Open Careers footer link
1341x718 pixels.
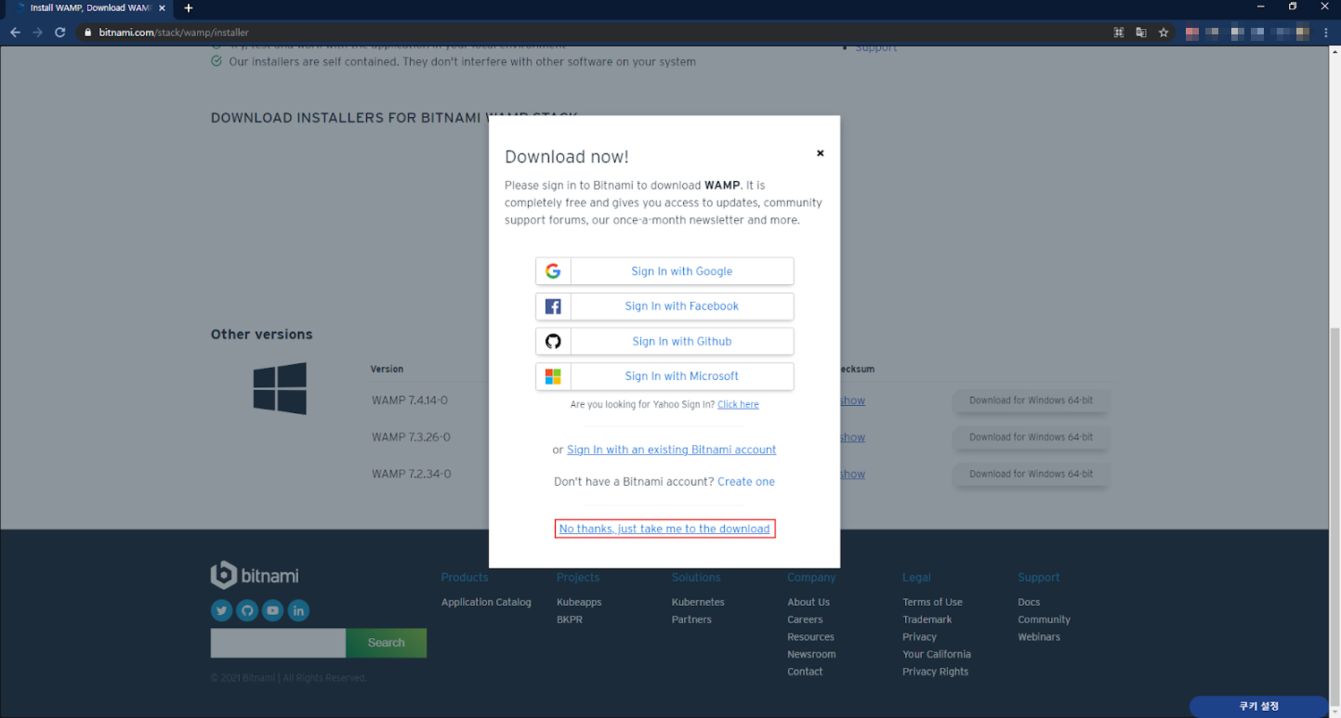(805, 620)
